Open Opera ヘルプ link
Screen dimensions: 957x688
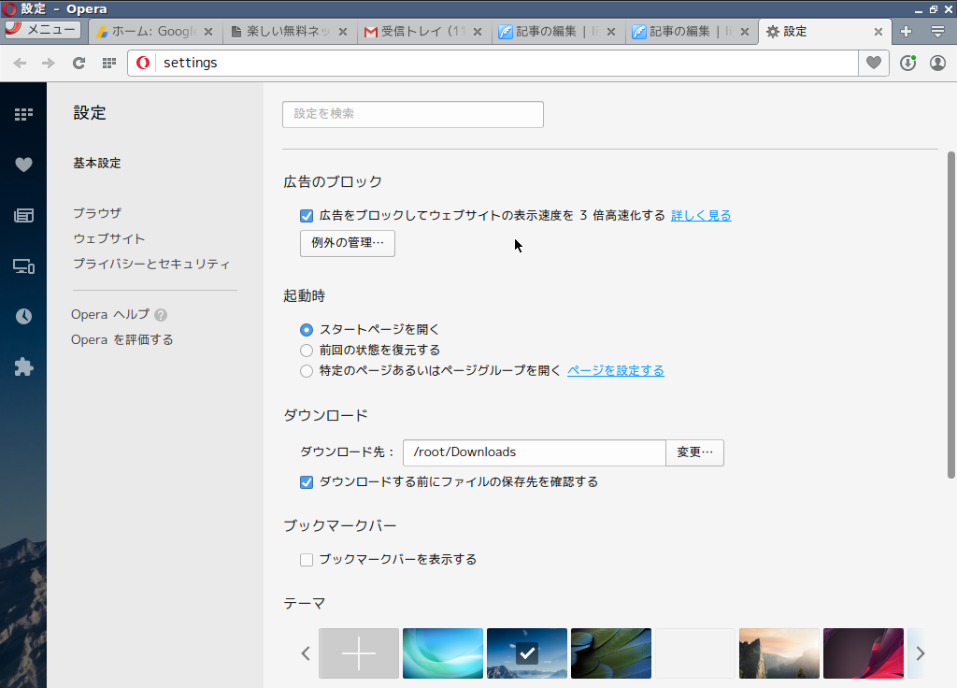tap(110, 314)
